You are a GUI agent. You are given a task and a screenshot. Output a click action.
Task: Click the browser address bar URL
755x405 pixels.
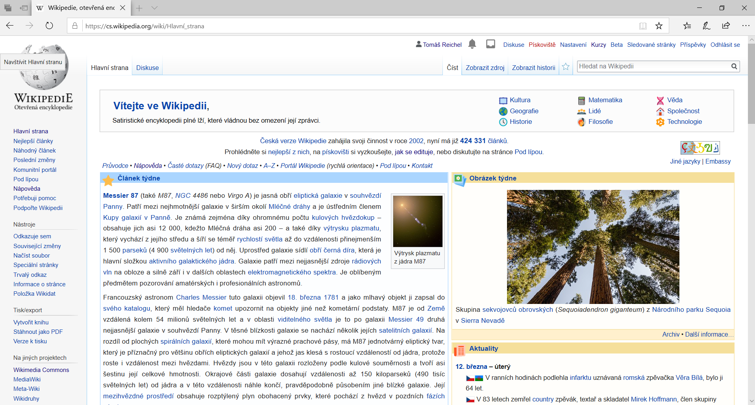pyautogui.click(x=144, y=26)
